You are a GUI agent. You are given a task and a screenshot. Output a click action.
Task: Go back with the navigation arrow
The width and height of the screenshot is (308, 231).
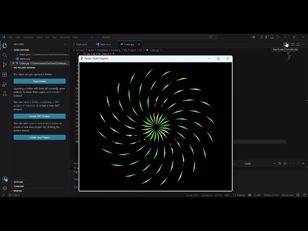click(92, 37)
